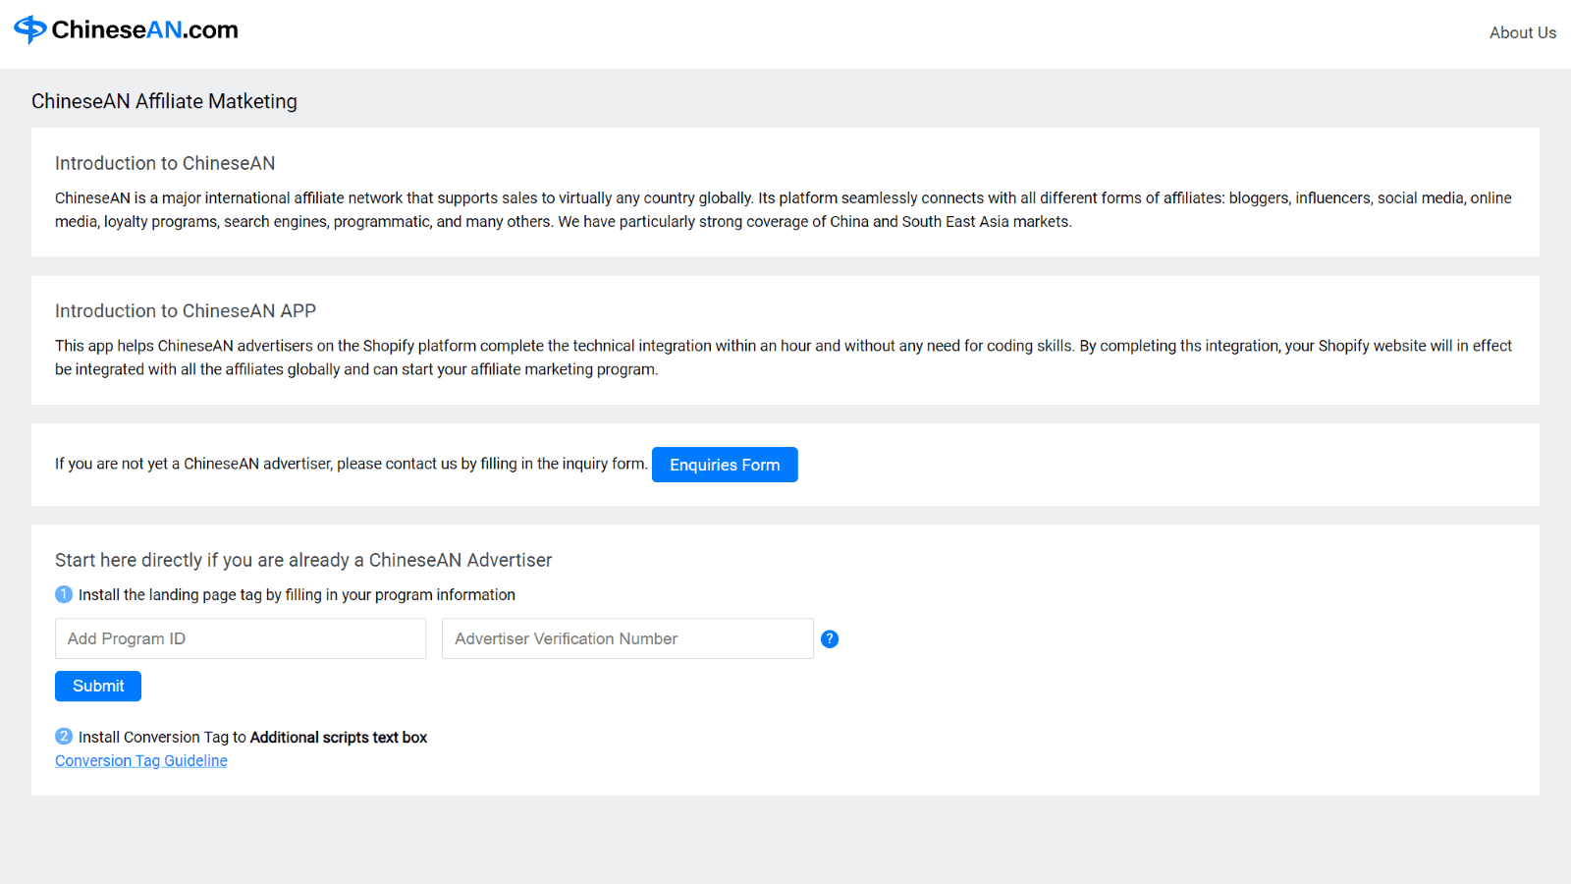
Task: Click the ChineseAN Affiliate Matketing page title
Action: pos(164,101)
